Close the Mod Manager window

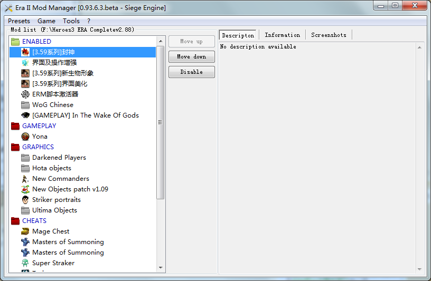pyautogui.click(x=415, y=6)
